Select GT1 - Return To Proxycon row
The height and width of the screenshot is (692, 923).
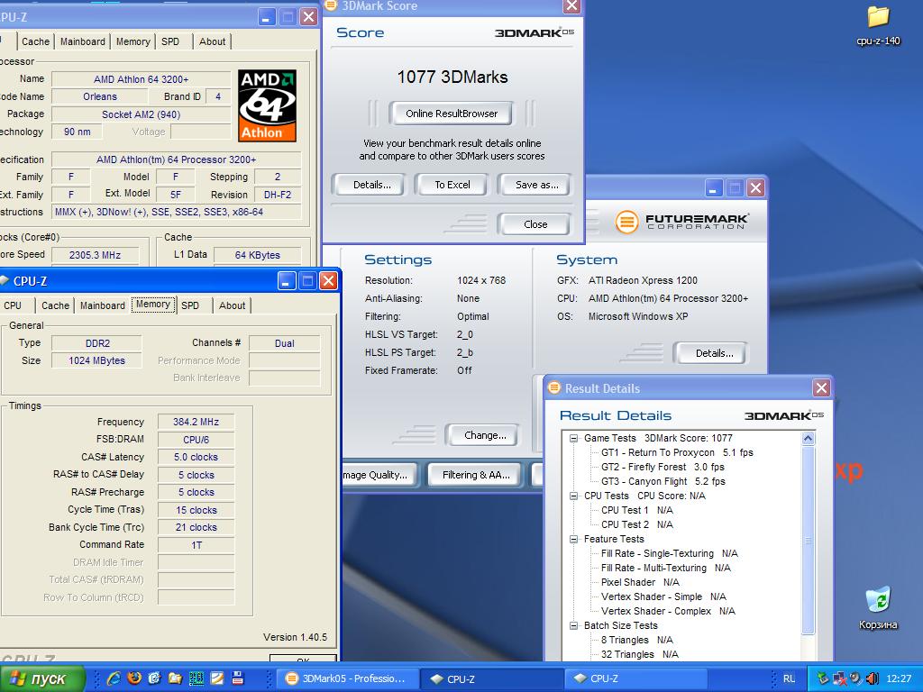tap(677, 452)
